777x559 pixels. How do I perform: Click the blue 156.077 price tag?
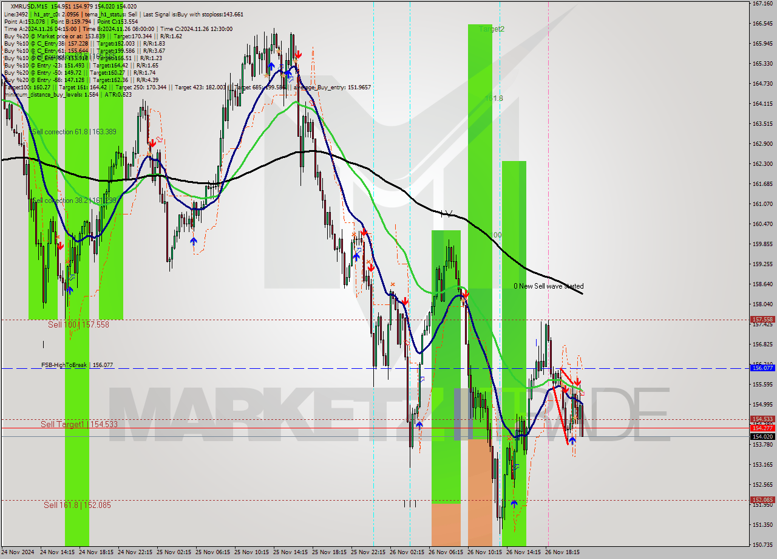click(762, 368)
